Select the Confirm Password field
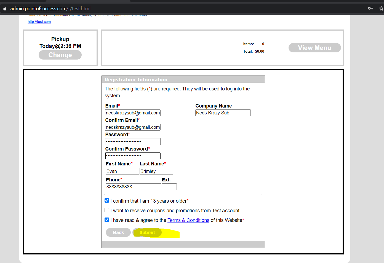Screen dimensions: 384x263 [133, 156]
